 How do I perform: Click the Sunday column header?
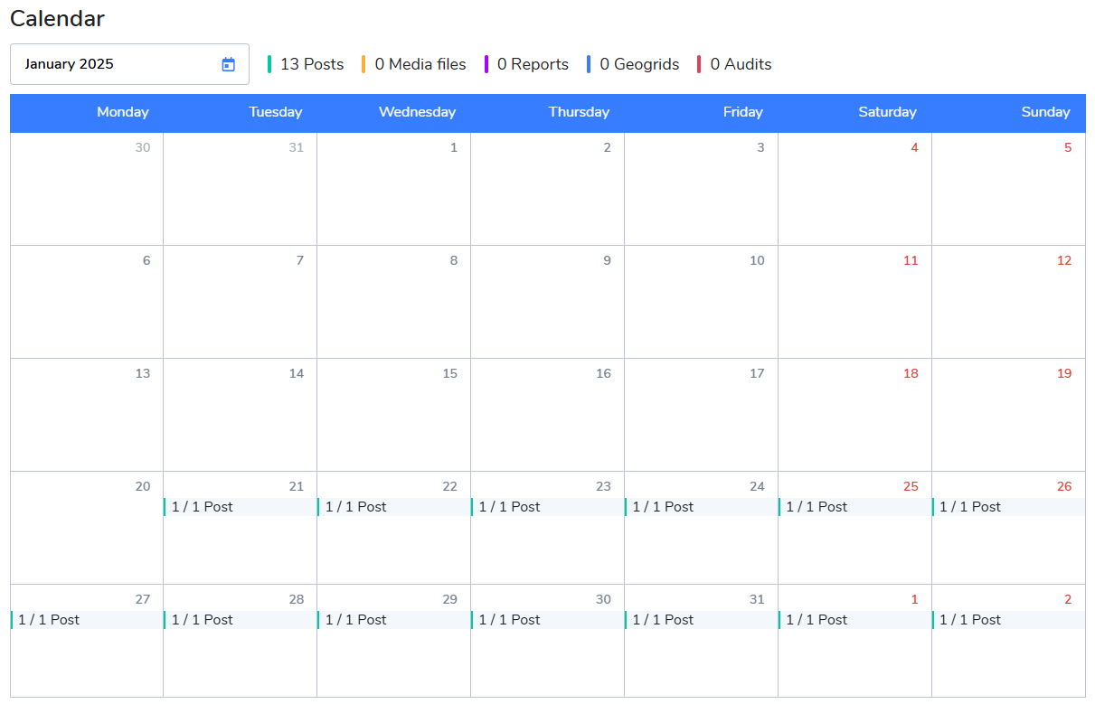1045,113
